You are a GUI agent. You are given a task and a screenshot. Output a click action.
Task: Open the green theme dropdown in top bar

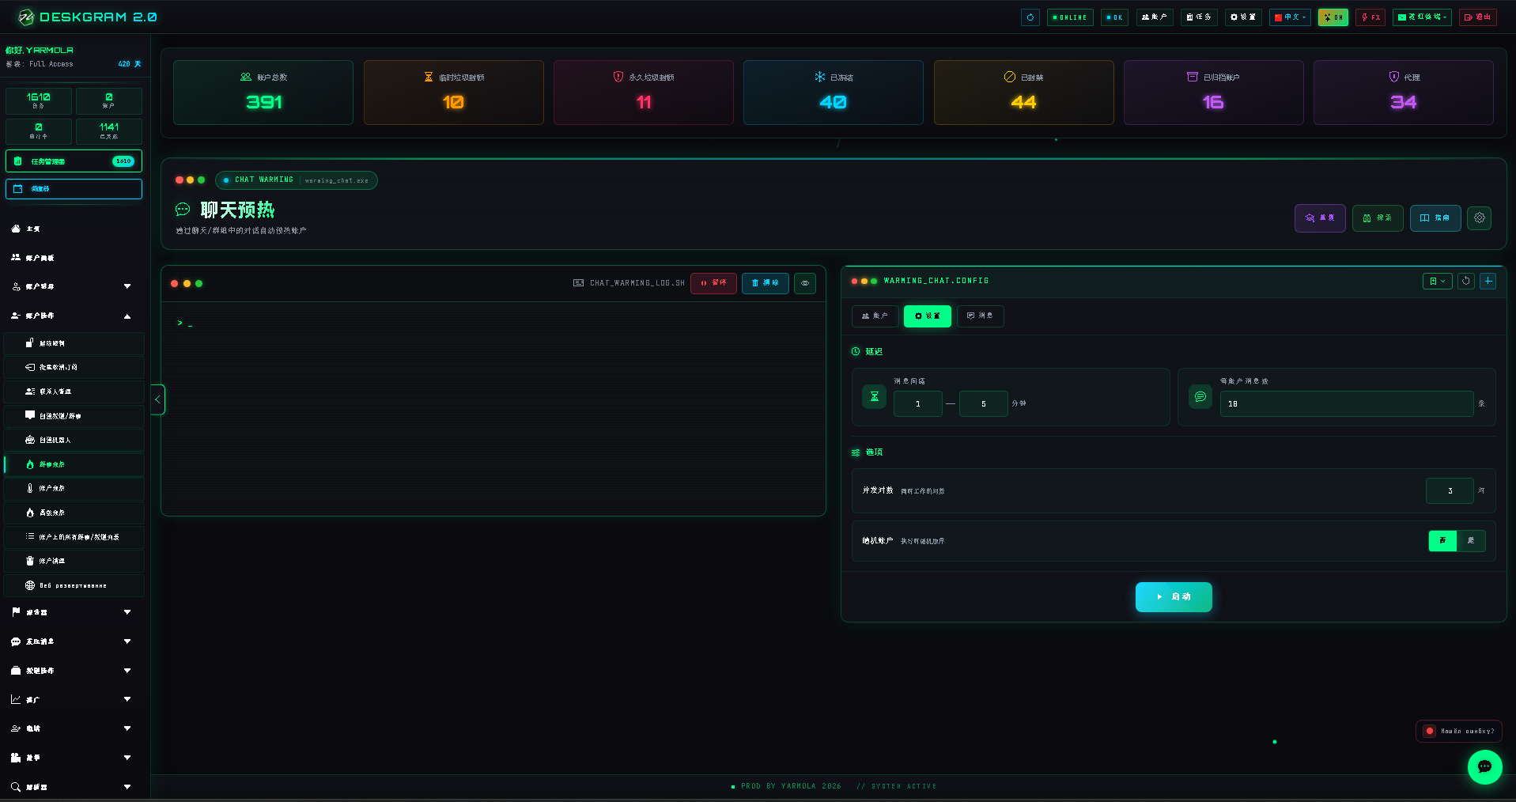tap(1422, 17)
